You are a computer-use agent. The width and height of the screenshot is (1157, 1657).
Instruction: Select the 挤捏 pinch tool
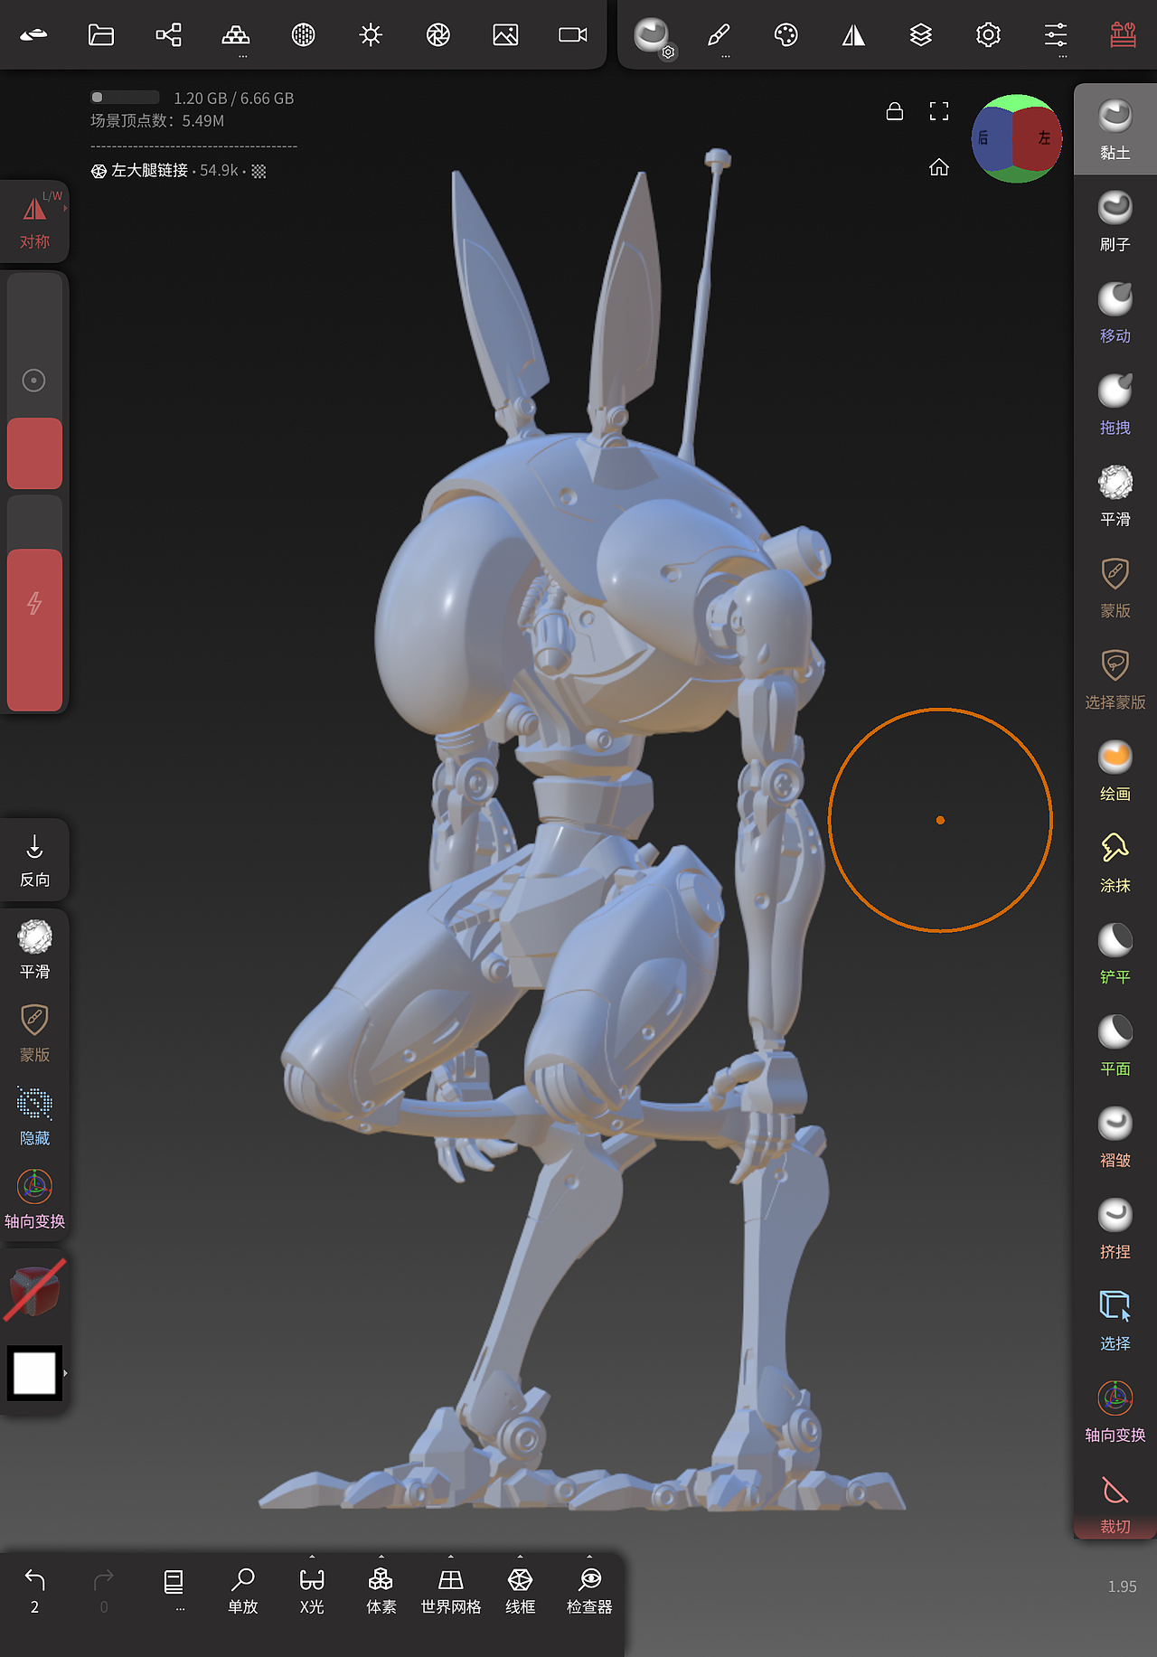pyautogui.click(x=1115, y=1229)
